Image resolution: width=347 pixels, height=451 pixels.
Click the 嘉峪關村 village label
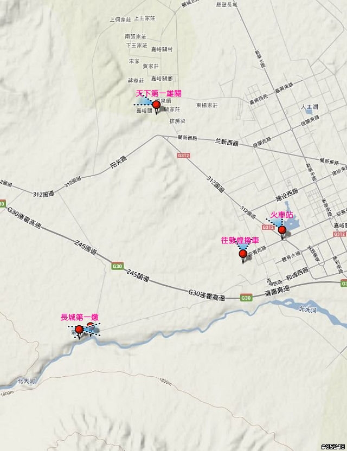pos(162,49)
